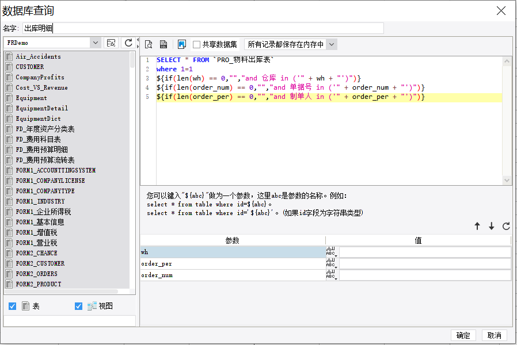This screenshot has width=517, height=345.
Task: Close the 数据库查询 dialog
Action: point(501,11)
